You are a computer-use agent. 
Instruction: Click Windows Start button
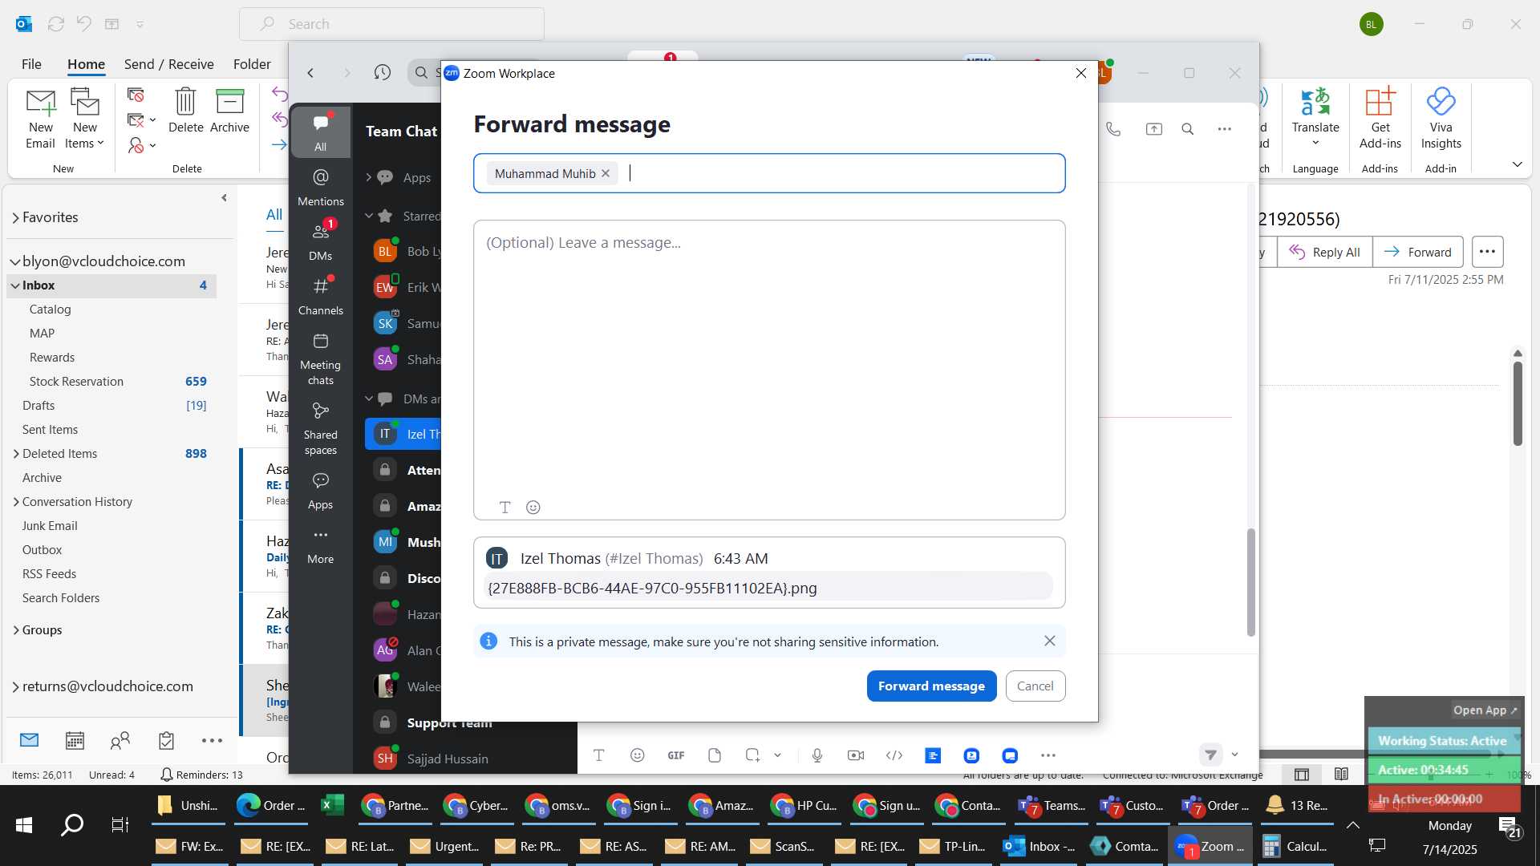(x=24, y=825)
